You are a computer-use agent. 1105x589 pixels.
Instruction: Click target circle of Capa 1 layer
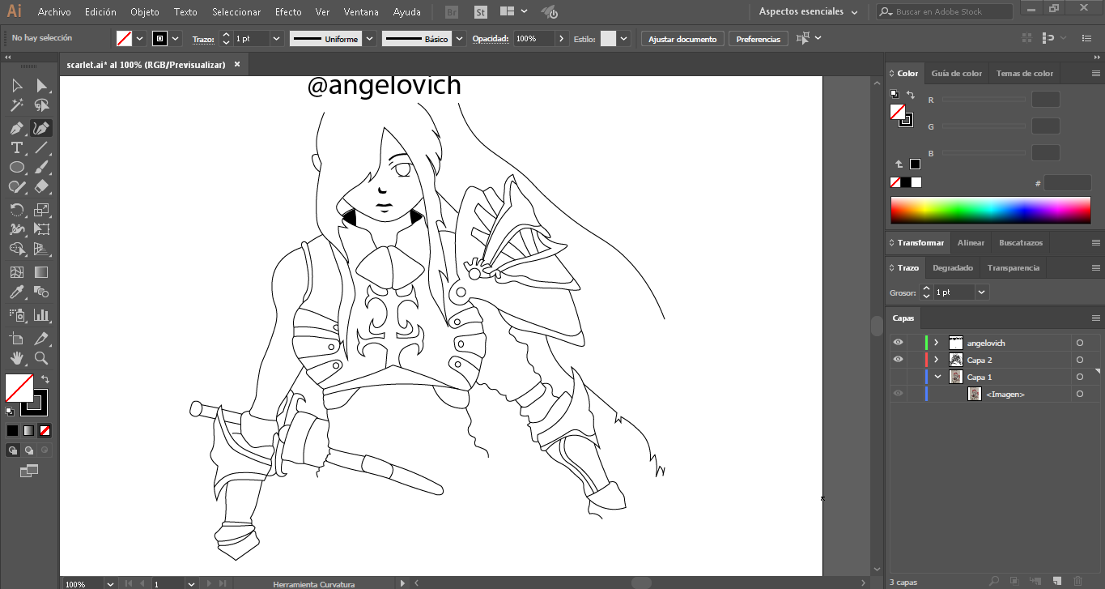tap(1079, 377)
